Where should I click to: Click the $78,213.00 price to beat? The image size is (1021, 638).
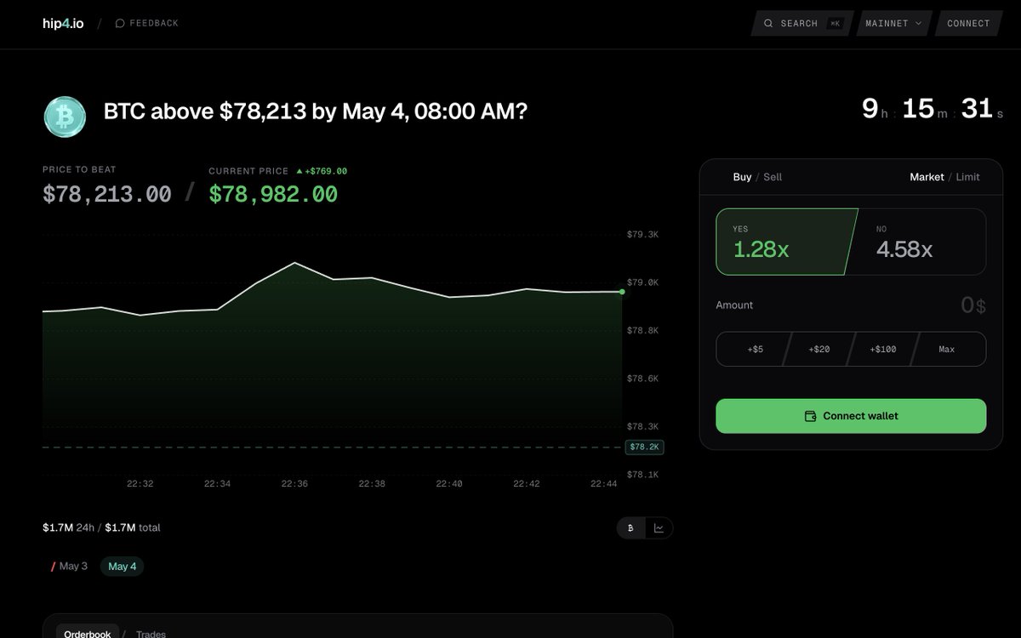pyautogui.click(x=107, y=194)
